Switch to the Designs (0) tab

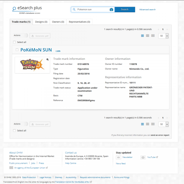pos(41,22)
